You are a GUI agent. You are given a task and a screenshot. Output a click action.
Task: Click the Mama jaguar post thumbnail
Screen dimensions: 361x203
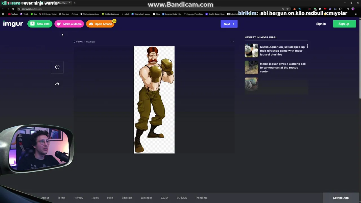251,67
